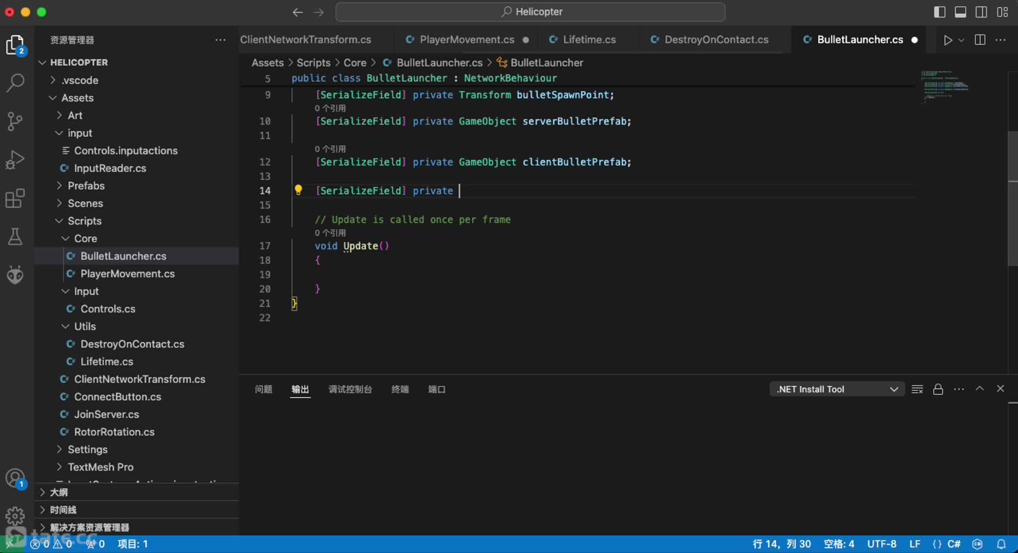Image resolution: width=1018 pixels, height=553 pixels.
Task: Open the 终端 terminal tab
Action: [x=399, y=389]
